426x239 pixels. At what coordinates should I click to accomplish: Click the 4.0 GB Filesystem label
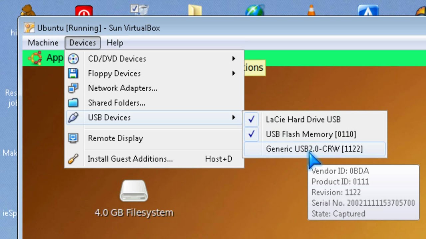pos(134,212)
